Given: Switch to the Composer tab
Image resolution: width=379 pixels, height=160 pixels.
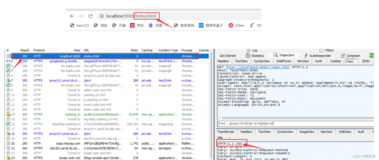Looking at the screenshot, I should coord(350,55).
